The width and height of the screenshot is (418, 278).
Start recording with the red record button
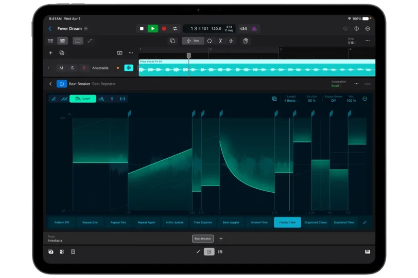coord(164,28)
